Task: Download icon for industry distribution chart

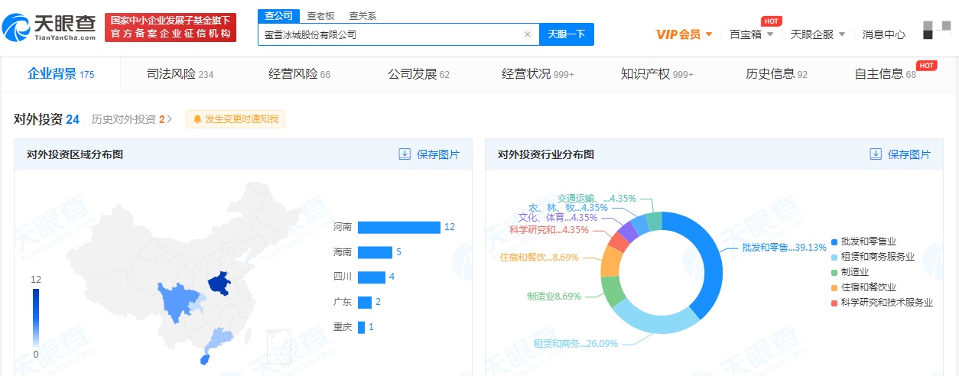Action: pyautogui.click(x=876, y=154)
